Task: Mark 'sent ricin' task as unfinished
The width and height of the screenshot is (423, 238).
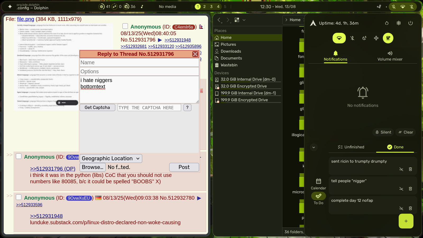Action: point(401,169)
